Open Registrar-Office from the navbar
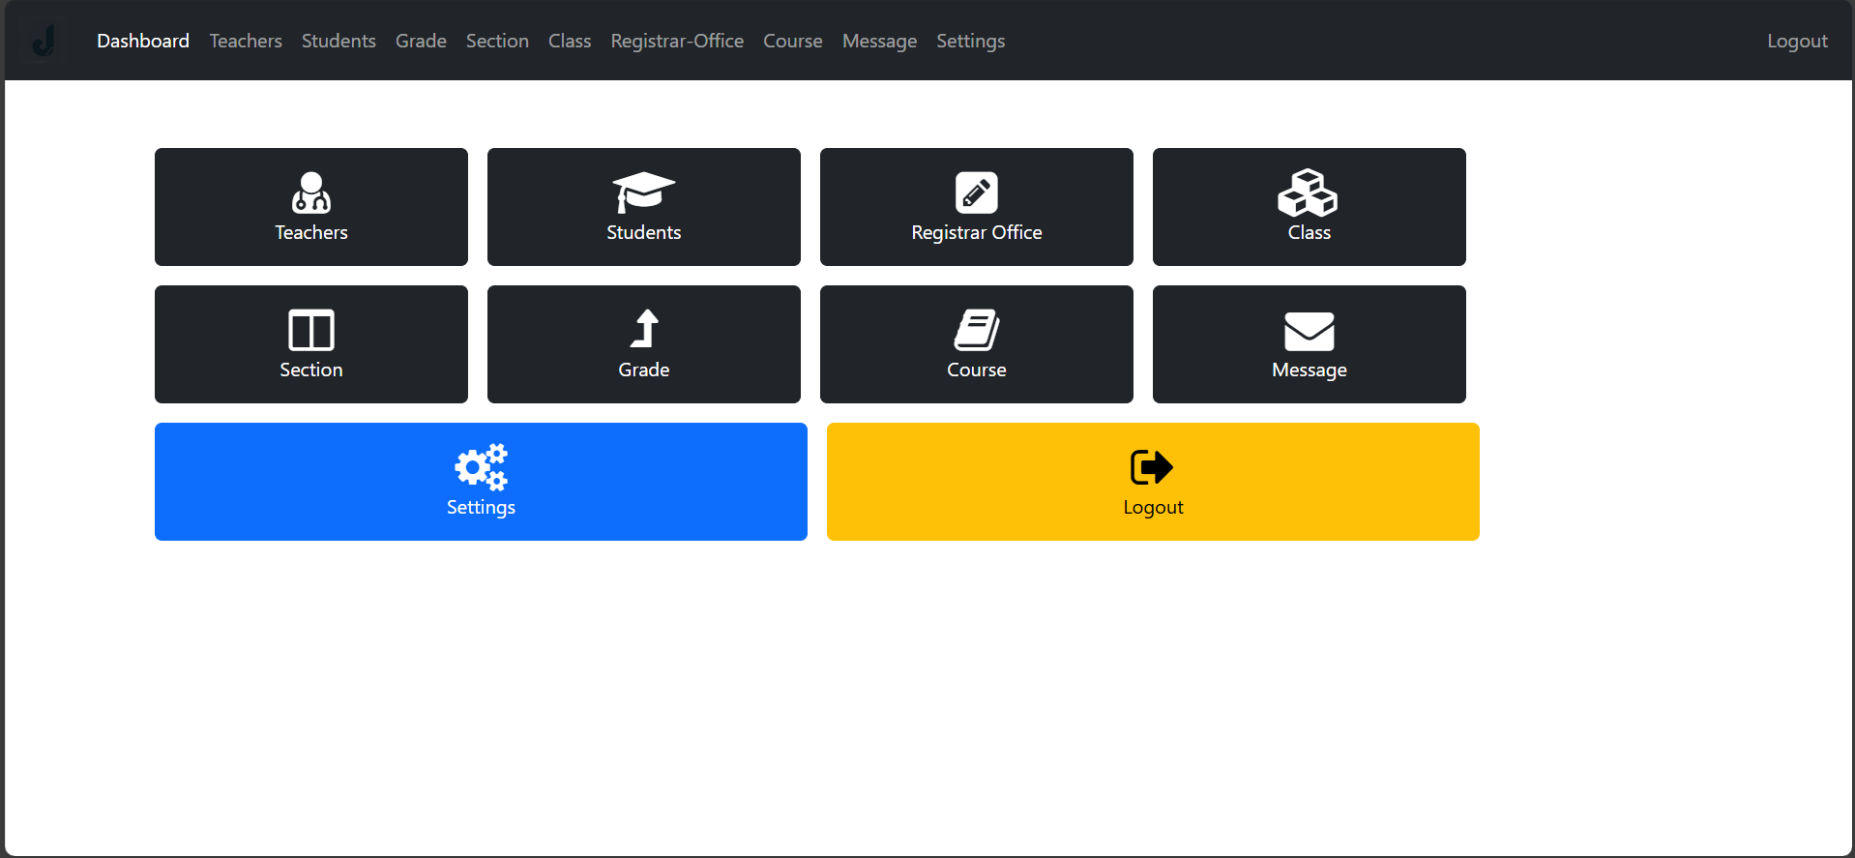This screenshot has width=1855, height=858. [x=677, y=41]
